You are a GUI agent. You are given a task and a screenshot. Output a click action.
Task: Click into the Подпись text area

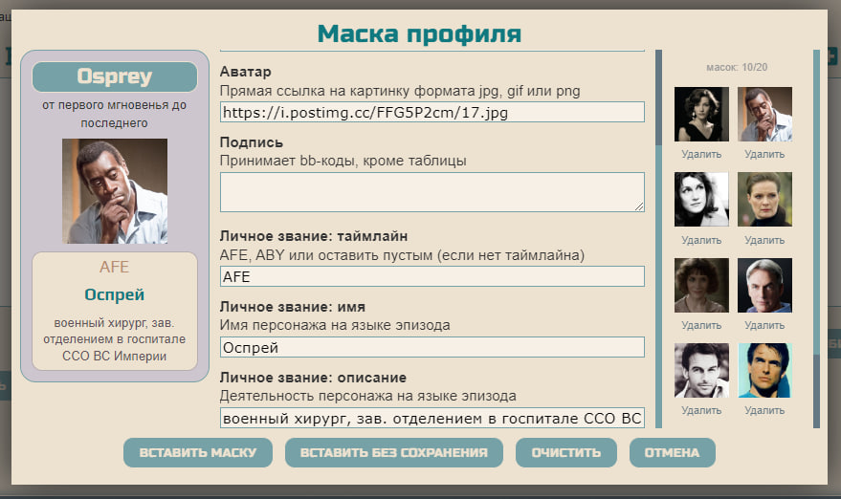(x=432, y=192)
